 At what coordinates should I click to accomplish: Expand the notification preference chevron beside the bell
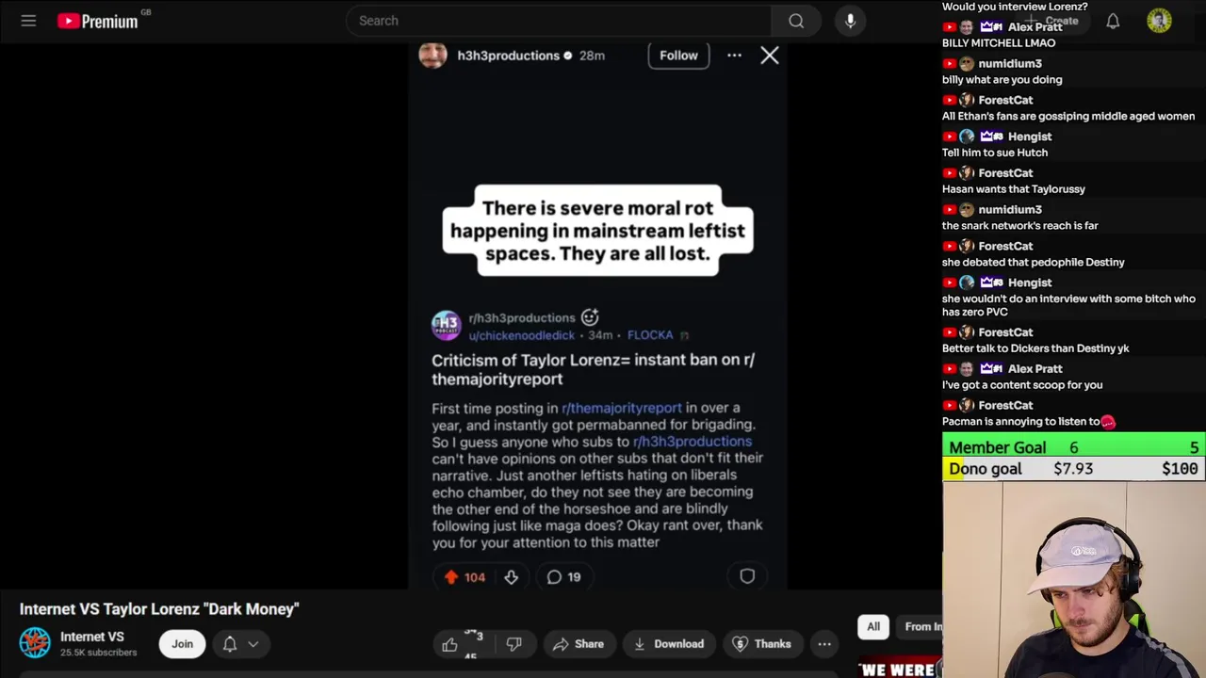(253, 644)
